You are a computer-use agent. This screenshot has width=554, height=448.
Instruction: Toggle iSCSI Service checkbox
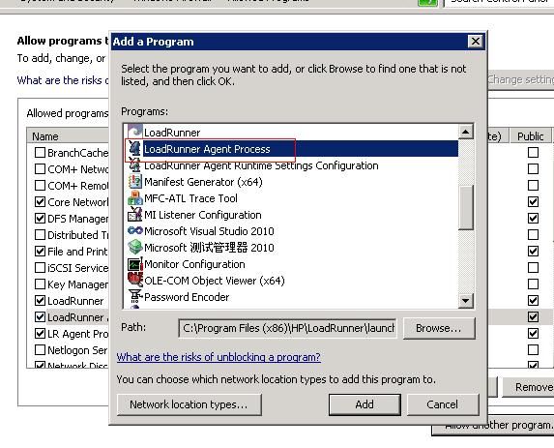point(40,268)
